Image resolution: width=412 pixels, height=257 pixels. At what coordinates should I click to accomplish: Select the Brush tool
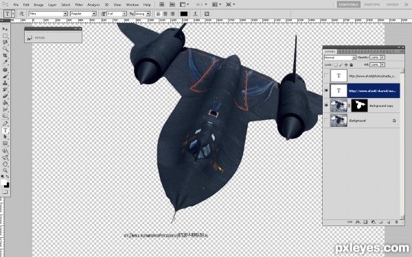5,76
